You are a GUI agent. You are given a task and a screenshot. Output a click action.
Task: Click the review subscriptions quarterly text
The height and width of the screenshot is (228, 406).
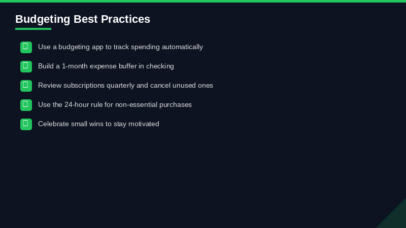pyautogui.click(x=125, y=86)
